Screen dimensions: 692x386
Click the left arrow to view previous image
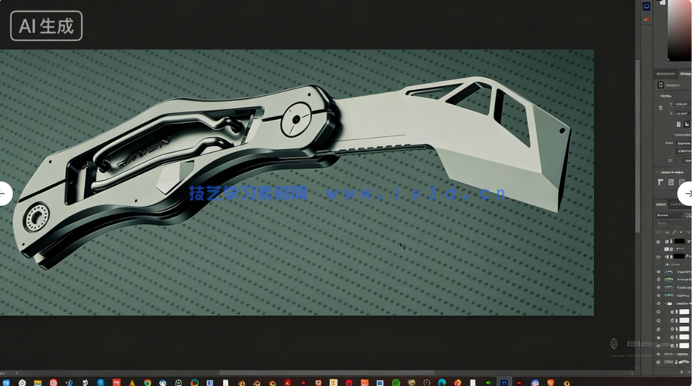point(2,194)
